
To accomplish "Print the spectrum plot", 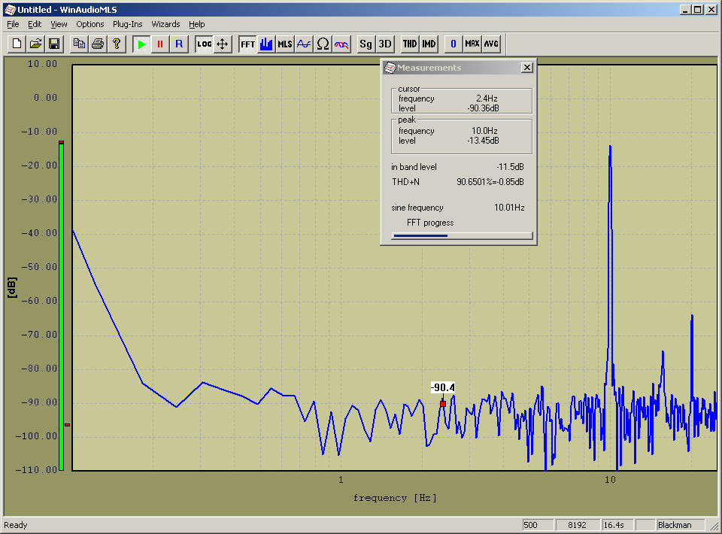I will pos(98,44).
